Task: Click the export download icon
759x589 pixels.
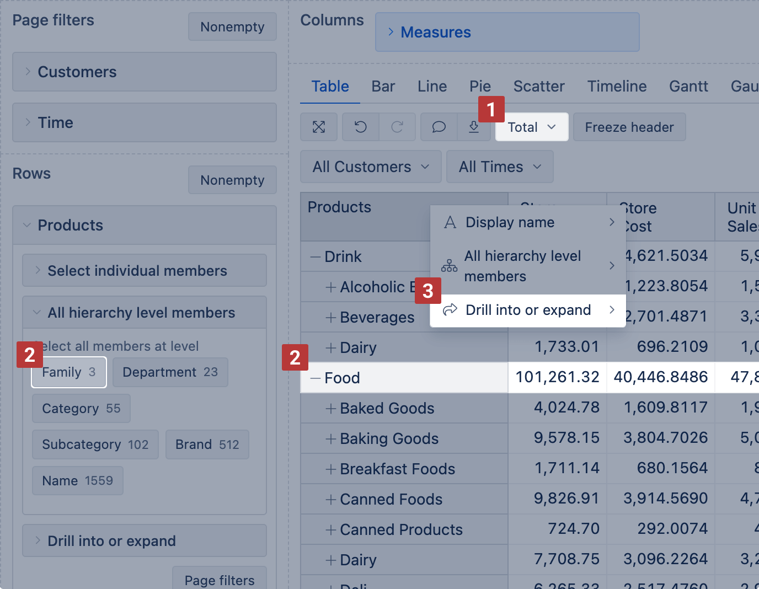Action: [x=473, y=127]
